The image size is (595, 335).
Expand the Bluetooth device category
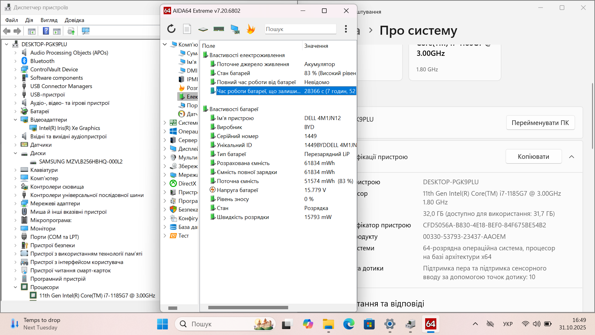(x=15, y=61)
